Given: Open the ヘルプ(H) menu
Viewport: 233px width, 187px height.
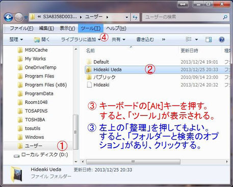Looking at the screenshot, I should 116,28.
